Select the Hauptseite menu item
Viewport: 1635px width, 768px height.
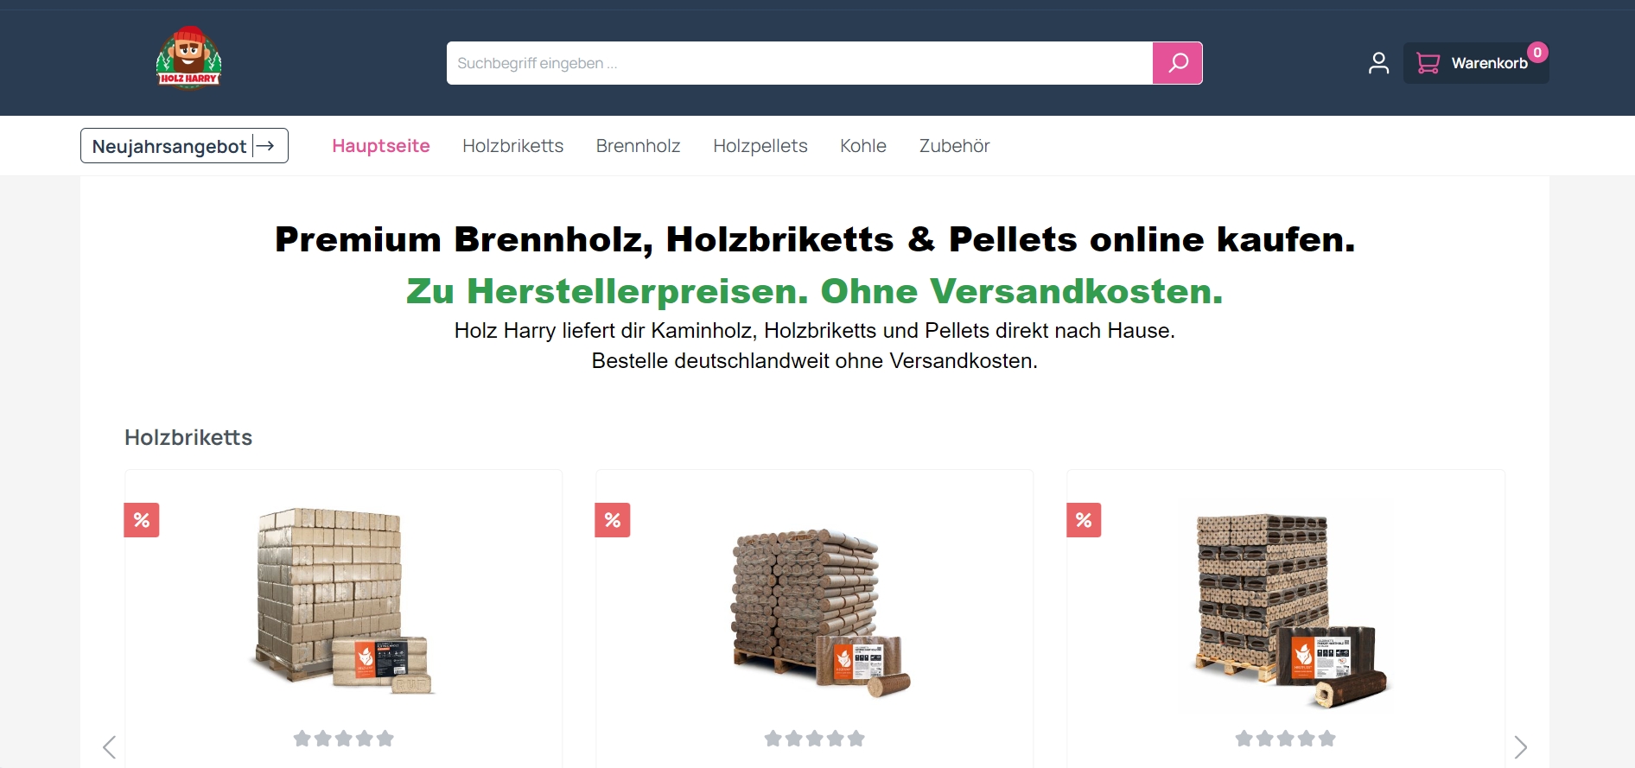pos(381,146)
